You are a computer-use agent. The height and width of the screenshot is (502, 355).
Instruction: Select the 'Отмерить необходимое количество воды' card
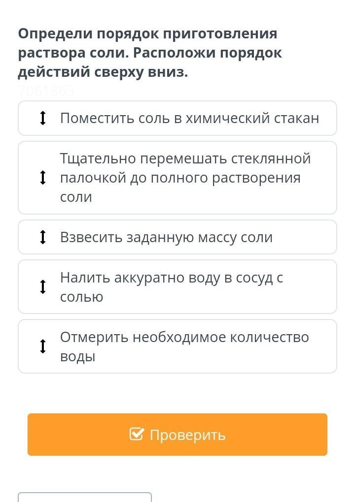point(177,346)
